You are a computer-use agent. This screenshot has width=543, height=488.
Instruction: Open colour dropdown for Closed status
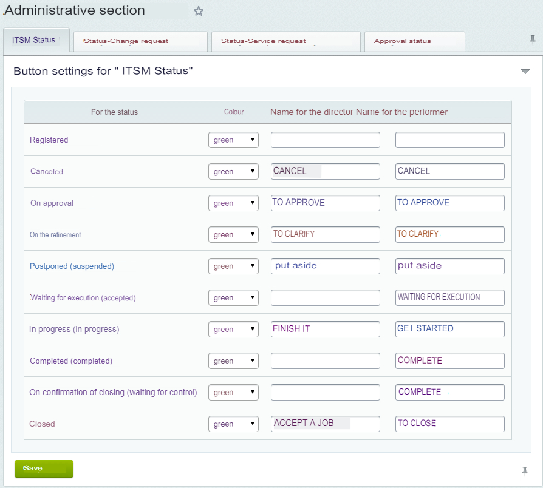pos(233,424)
